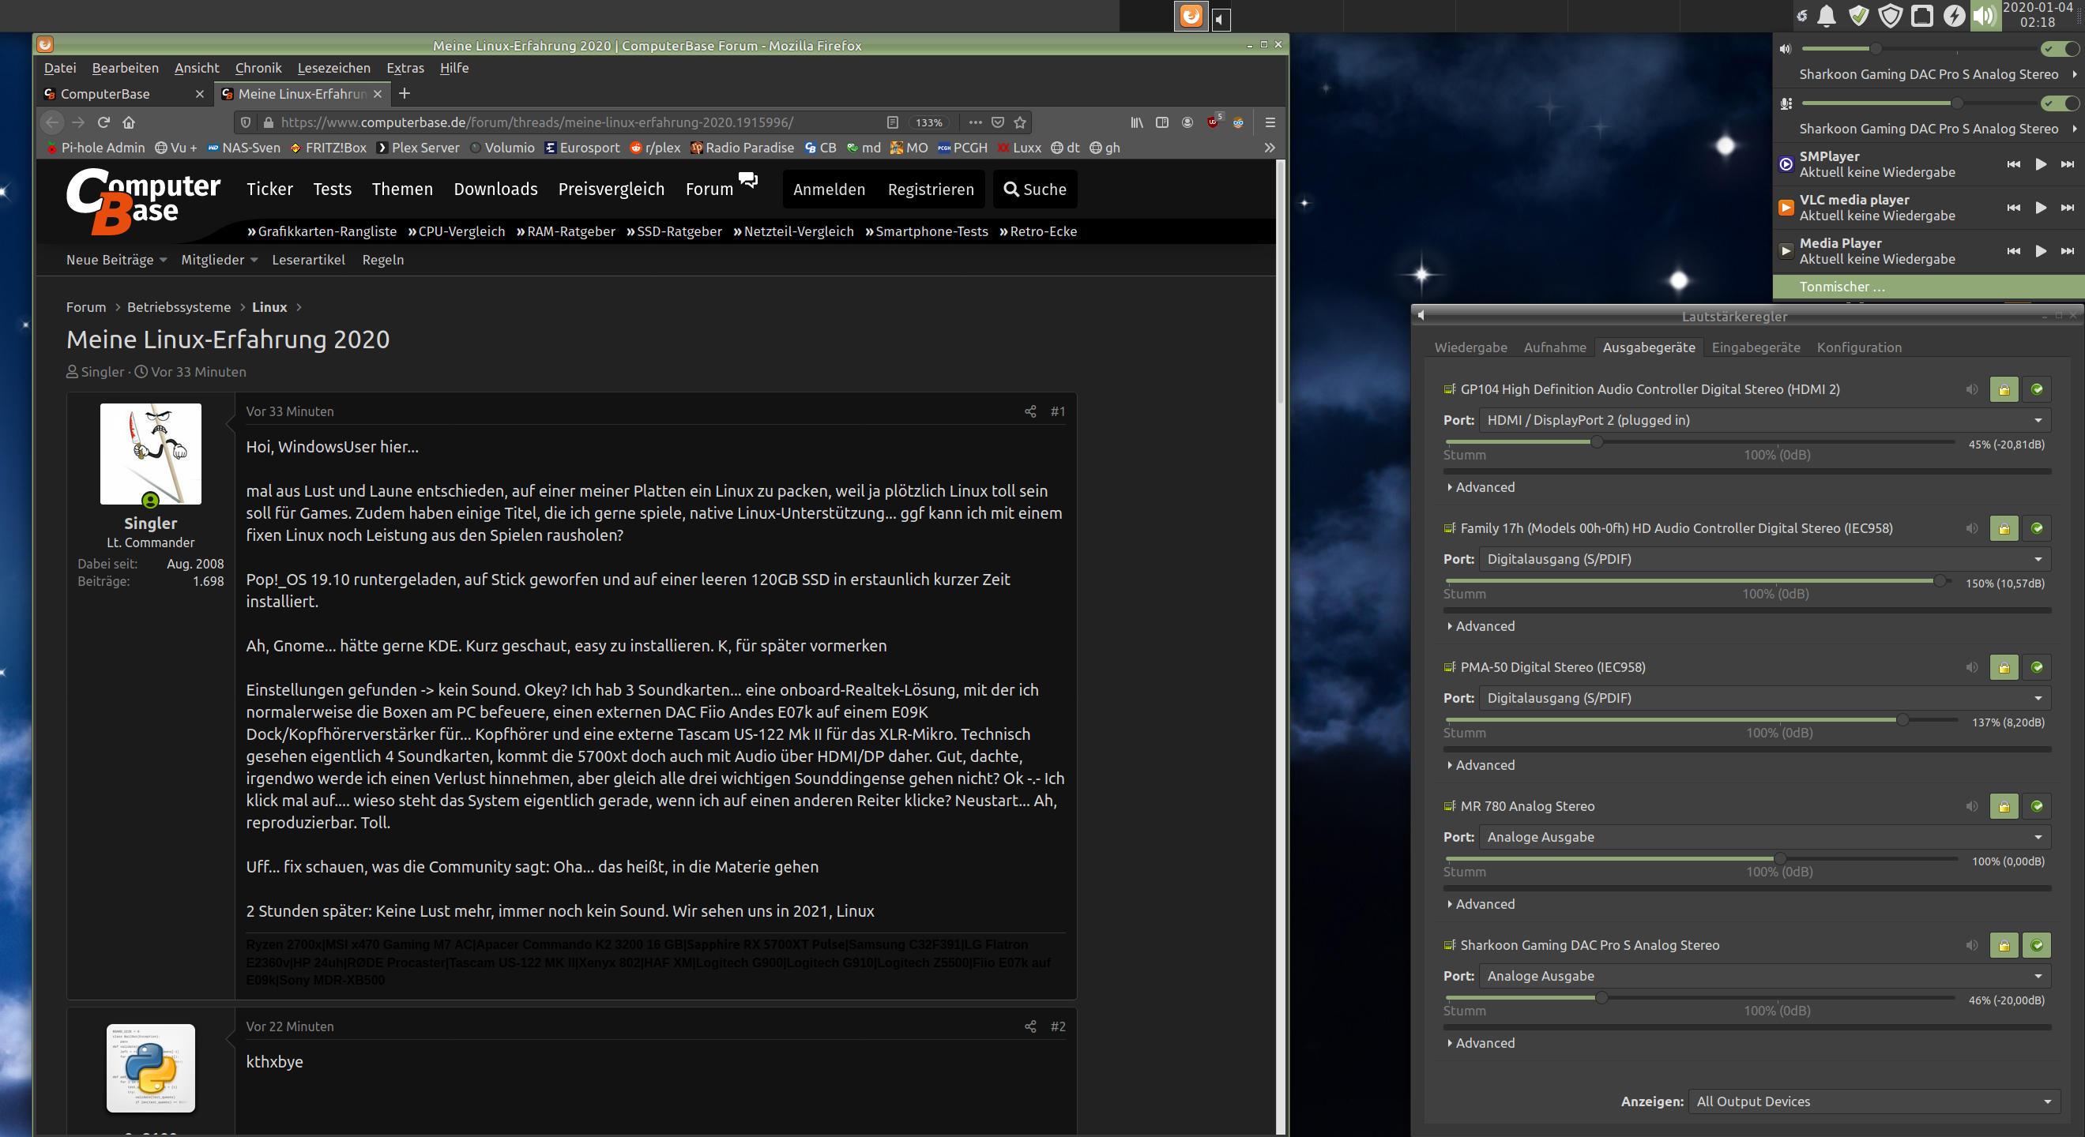
Task: Toggle output mute switch for Sharkoon DAC
Action: tap(2059, 49)
